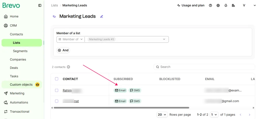Click the magnifier icon in search
The image size is (260, 119).
coord(157,67)
